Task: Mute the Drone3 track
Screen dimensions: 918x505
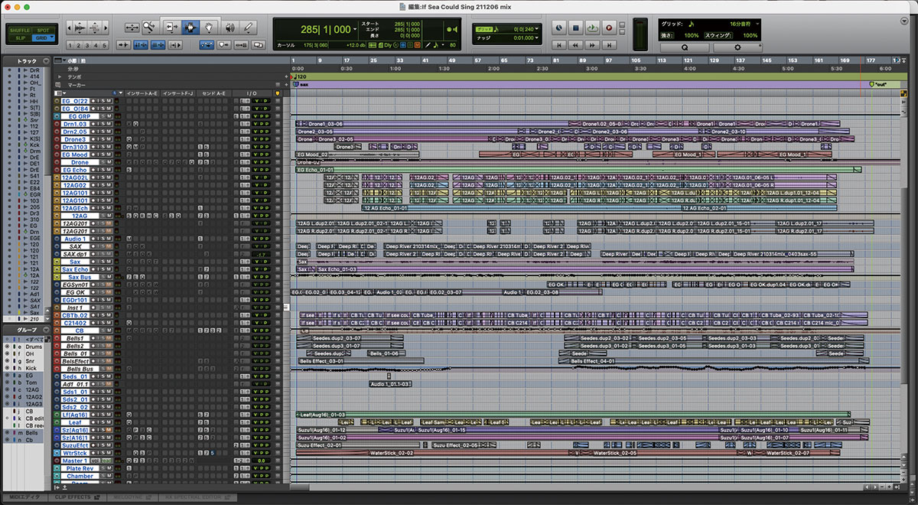Action: 109,139
